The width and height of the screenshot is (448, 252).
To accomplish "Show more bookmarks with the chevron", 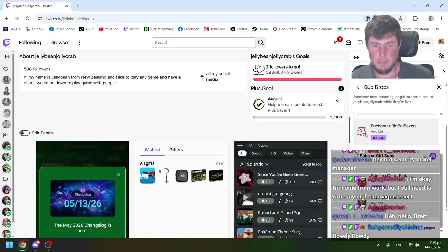I will tap(437, 29).
